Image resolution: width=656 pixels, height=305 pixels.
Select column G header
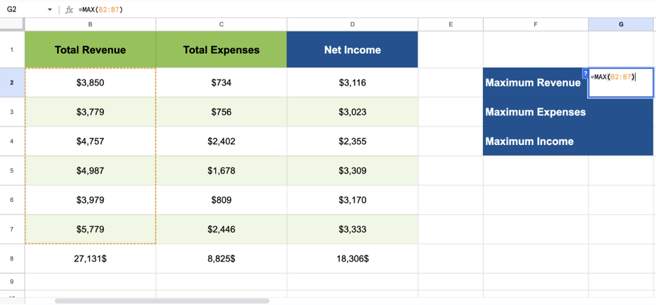pos(621,24)
